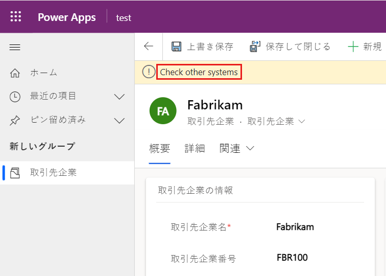Click the warning exclamation notification icon
This screenshot has width=386, height=276.
[x=149, y=72]
